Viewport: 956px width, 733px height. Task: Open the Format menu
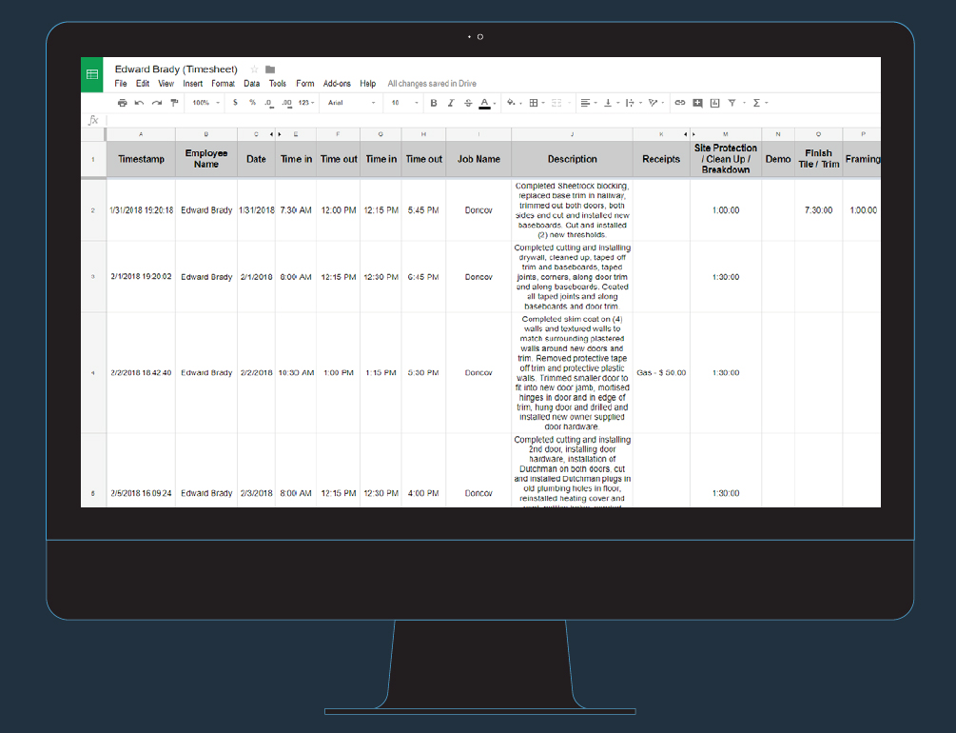224,84
